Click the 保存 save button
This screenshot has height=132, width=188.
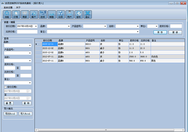tap(160, 32)
